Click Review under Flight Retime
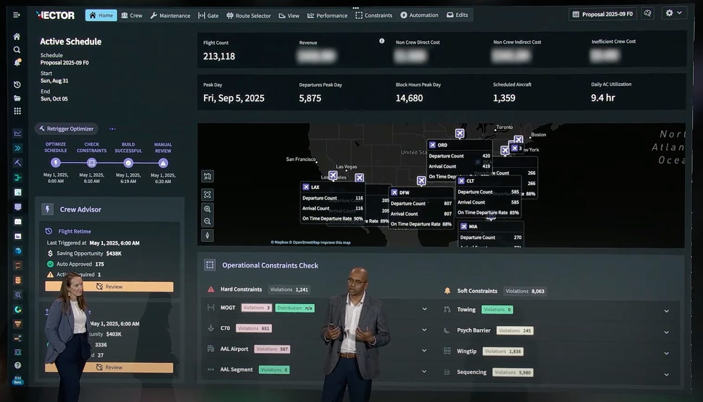Image resolution: width=703 pixels, height=402 pixels. pos(109,287)
